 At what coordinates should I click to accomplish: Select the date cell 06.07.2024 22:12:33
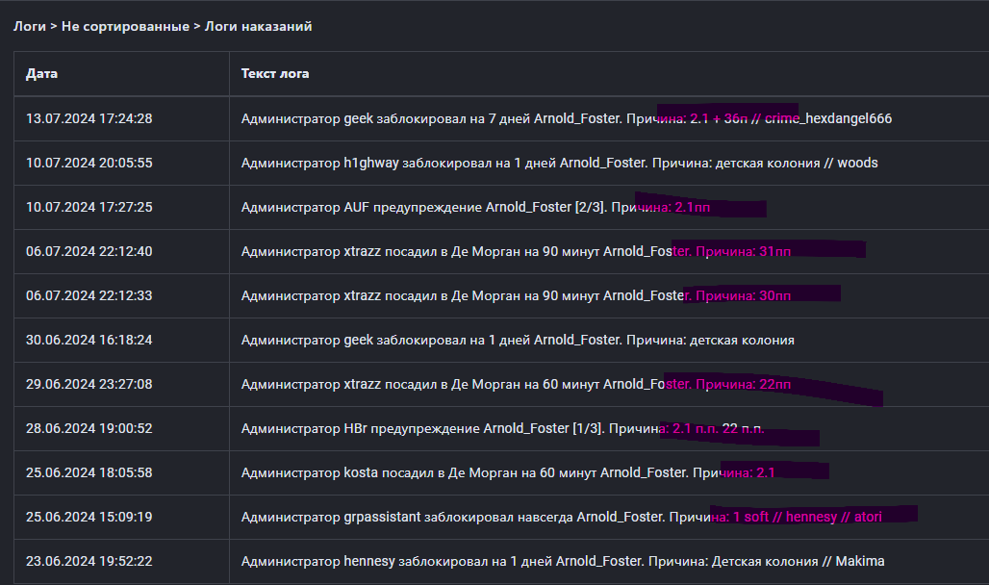(x=89, y=296)
